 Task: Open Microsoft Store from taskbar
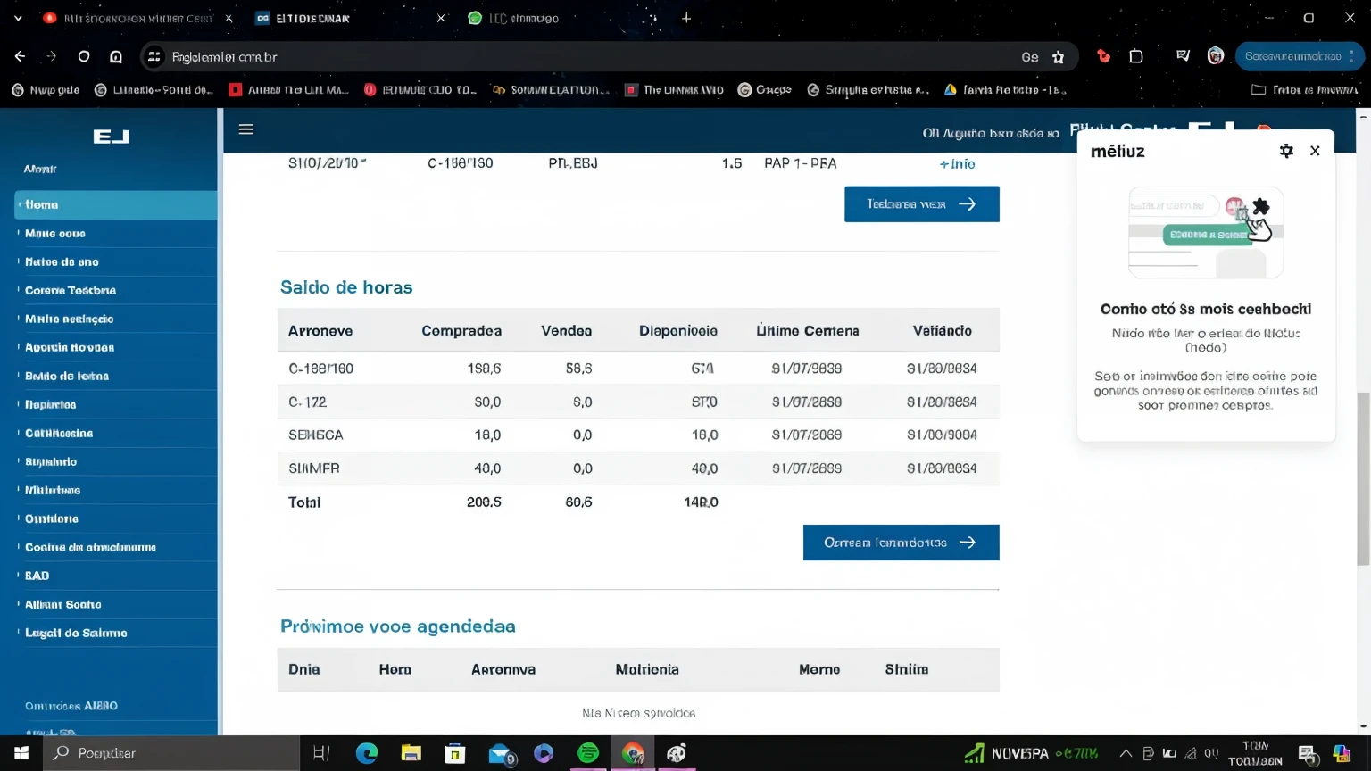point(455,753)
